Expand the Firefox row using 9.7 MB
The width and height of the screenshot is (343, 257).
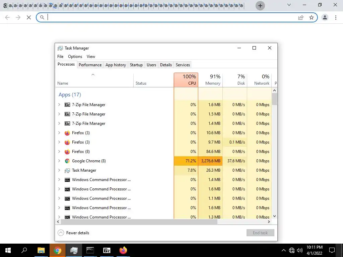[59, 142]
